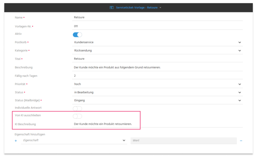Open the Priorität dropdown set to hoch
The height and width of the screenshot is (159, 257).
(x=158, y=84)
